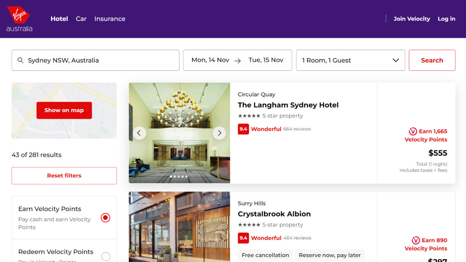Click the Velocity points icon next to Earn 1,665
The image size is (466, 262).
pyautogui.click(x=412, y=131)
